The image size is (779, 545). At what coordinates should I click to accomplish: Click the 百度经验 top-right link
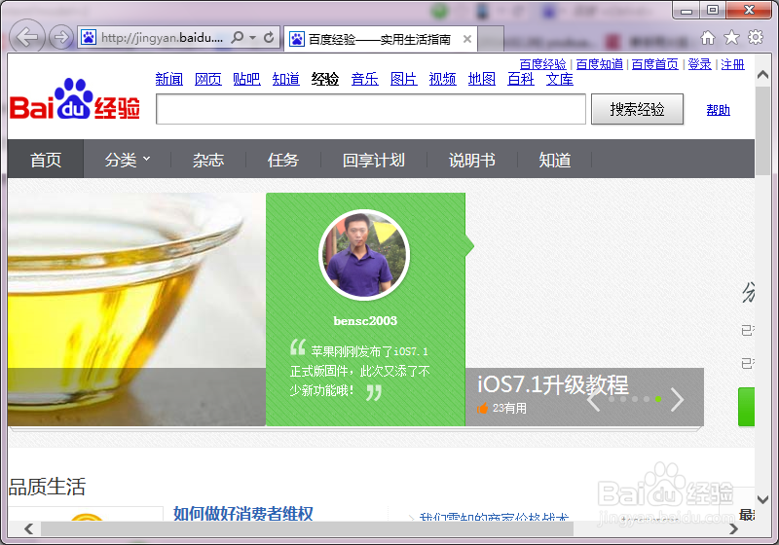pos(542,64)
